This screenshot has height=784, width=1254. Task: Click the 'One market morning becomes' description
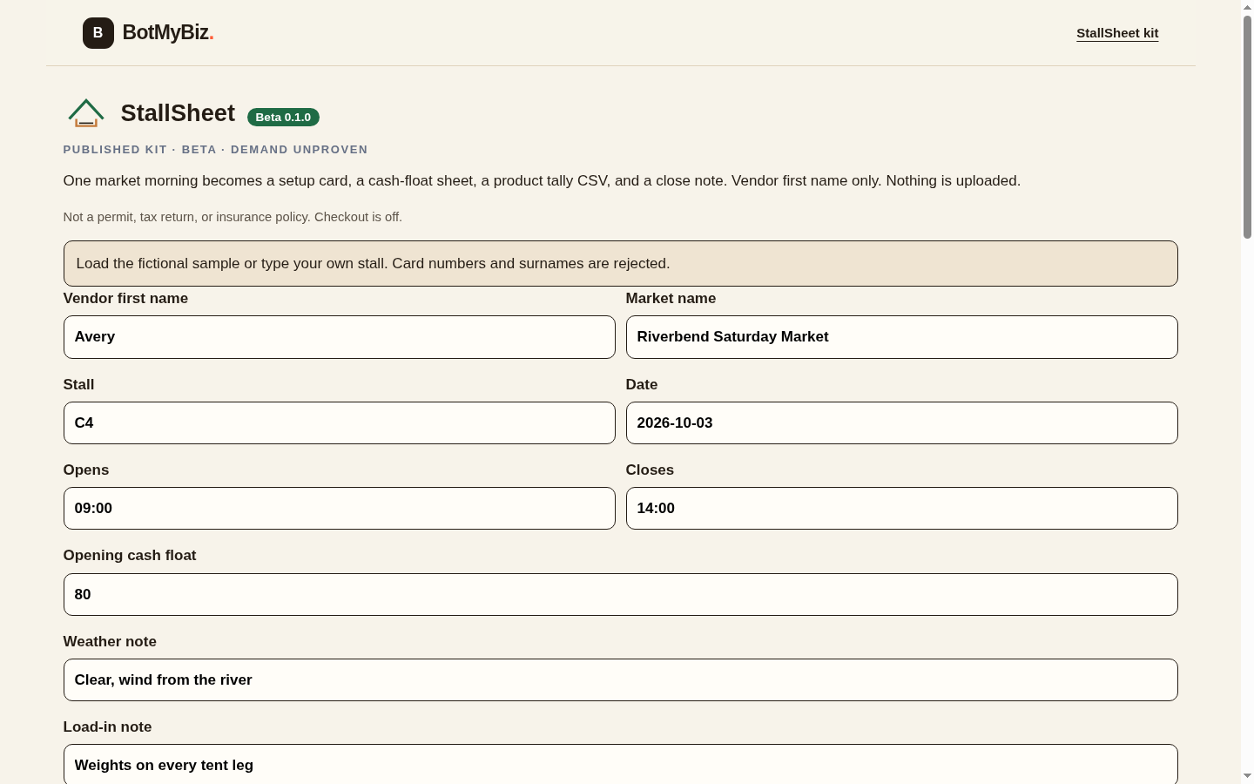[542, 180]
